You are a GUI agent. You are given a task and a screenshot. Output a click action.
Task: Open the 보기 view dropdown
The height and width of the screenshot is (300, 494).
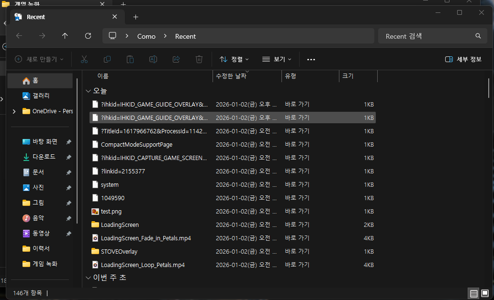(x=277, y=59)
